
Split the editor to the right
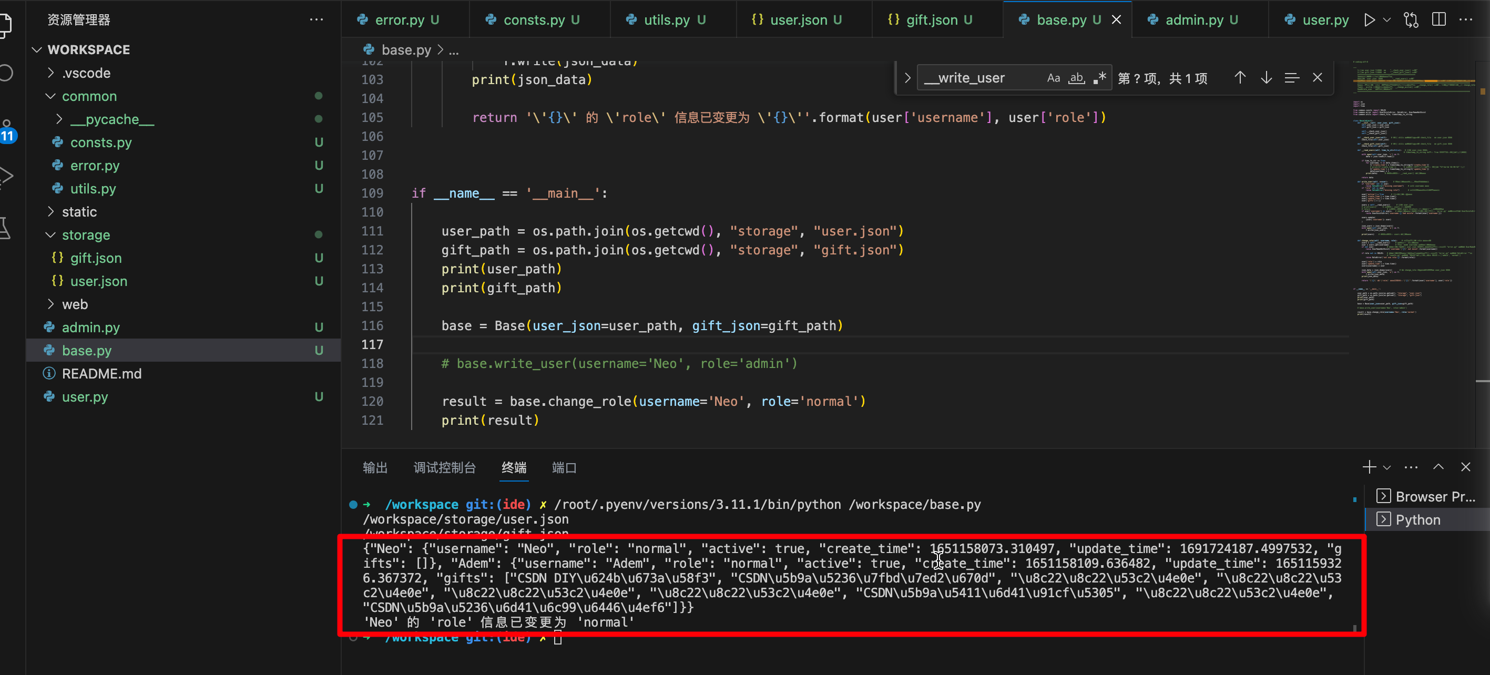pyautogui.click(x=1438, y=19)
